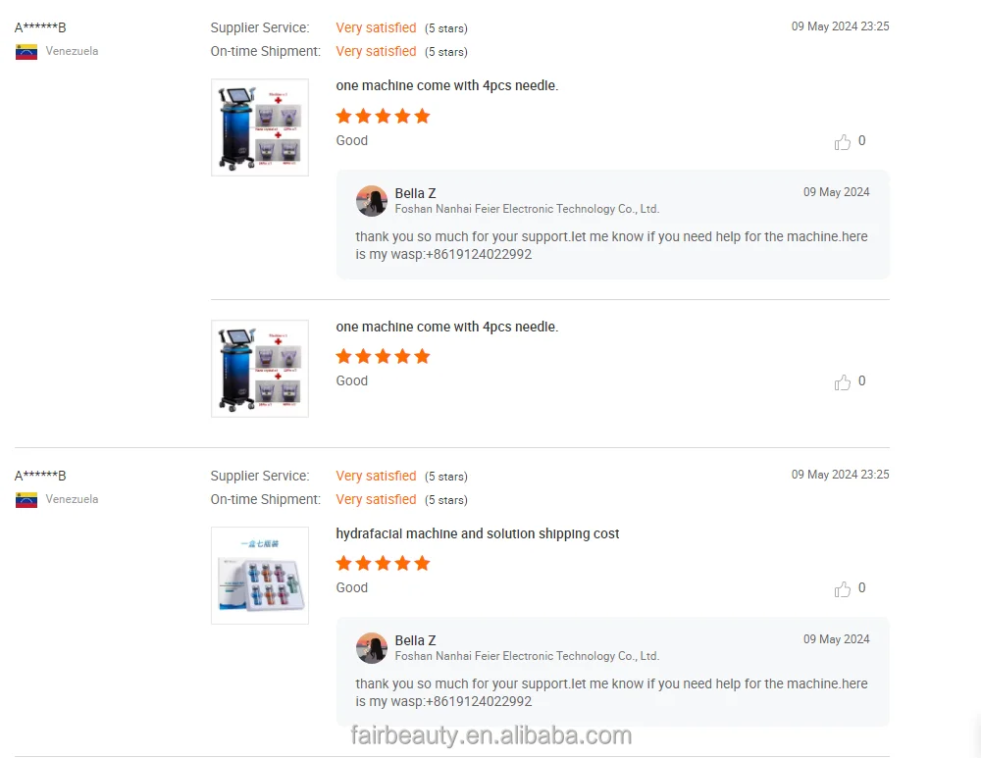Image resolution: width=981 pixels, height=758 pixels.
Task: Open second needle machine product thumbnail
Action: (260, 369)
